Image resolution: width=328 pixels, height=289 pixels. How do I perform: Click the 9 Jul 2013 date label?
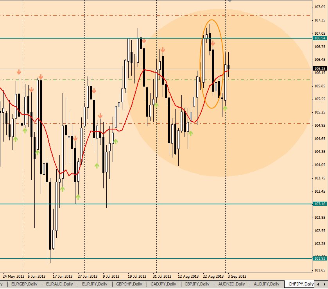click(111, 276)
